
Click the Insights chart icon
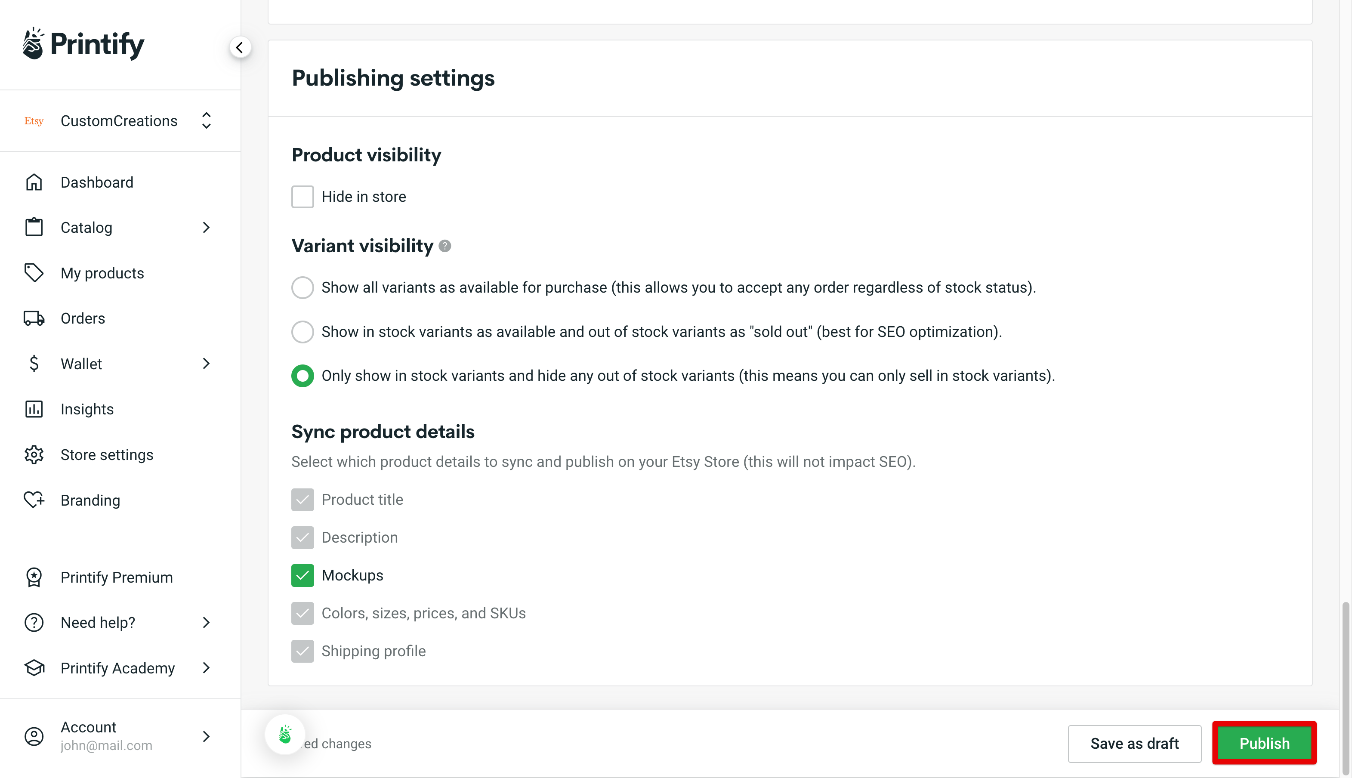(34, 409)
